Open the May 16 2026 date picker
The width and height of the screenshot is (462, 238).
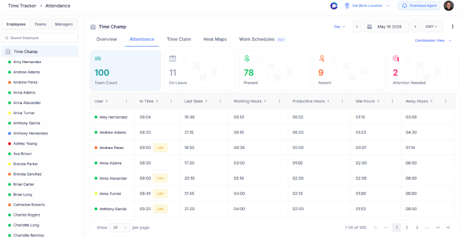pyautogui.click(x=386, y=27)
